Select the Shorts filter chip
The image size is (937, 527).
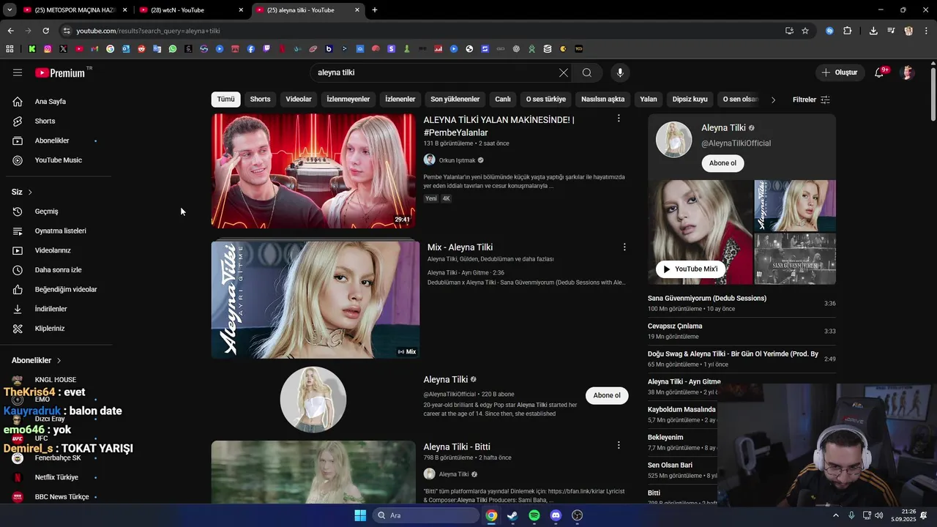click(x=260, y=100)
